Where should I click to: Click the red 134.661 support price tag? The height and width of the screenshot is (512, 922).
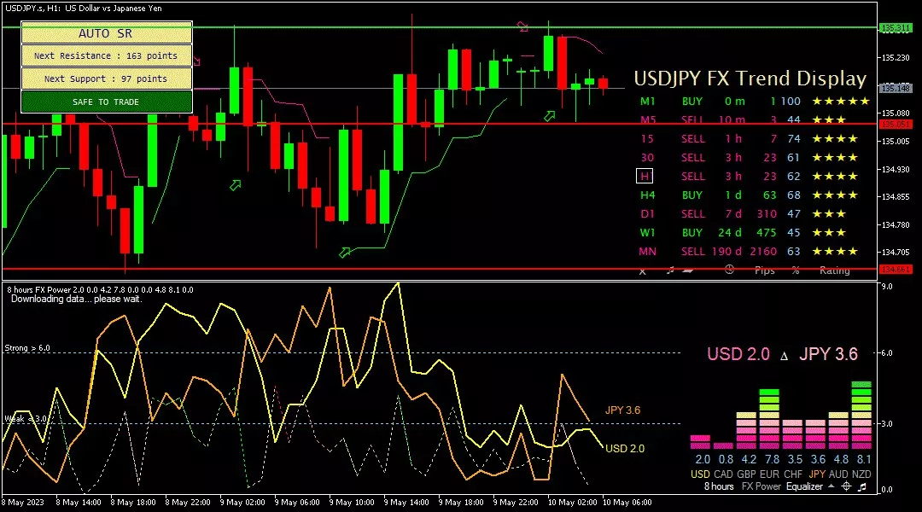point(896,269)
